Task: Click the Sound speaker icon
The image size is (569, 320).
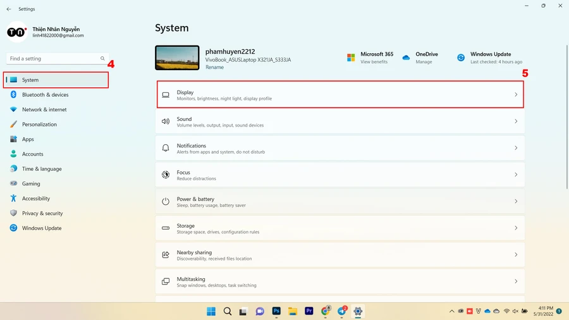Action: pos(166,121)
